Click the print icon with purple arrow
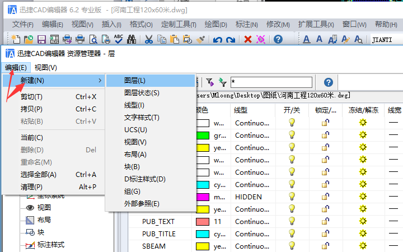403x252 pixels. point(67,39)
